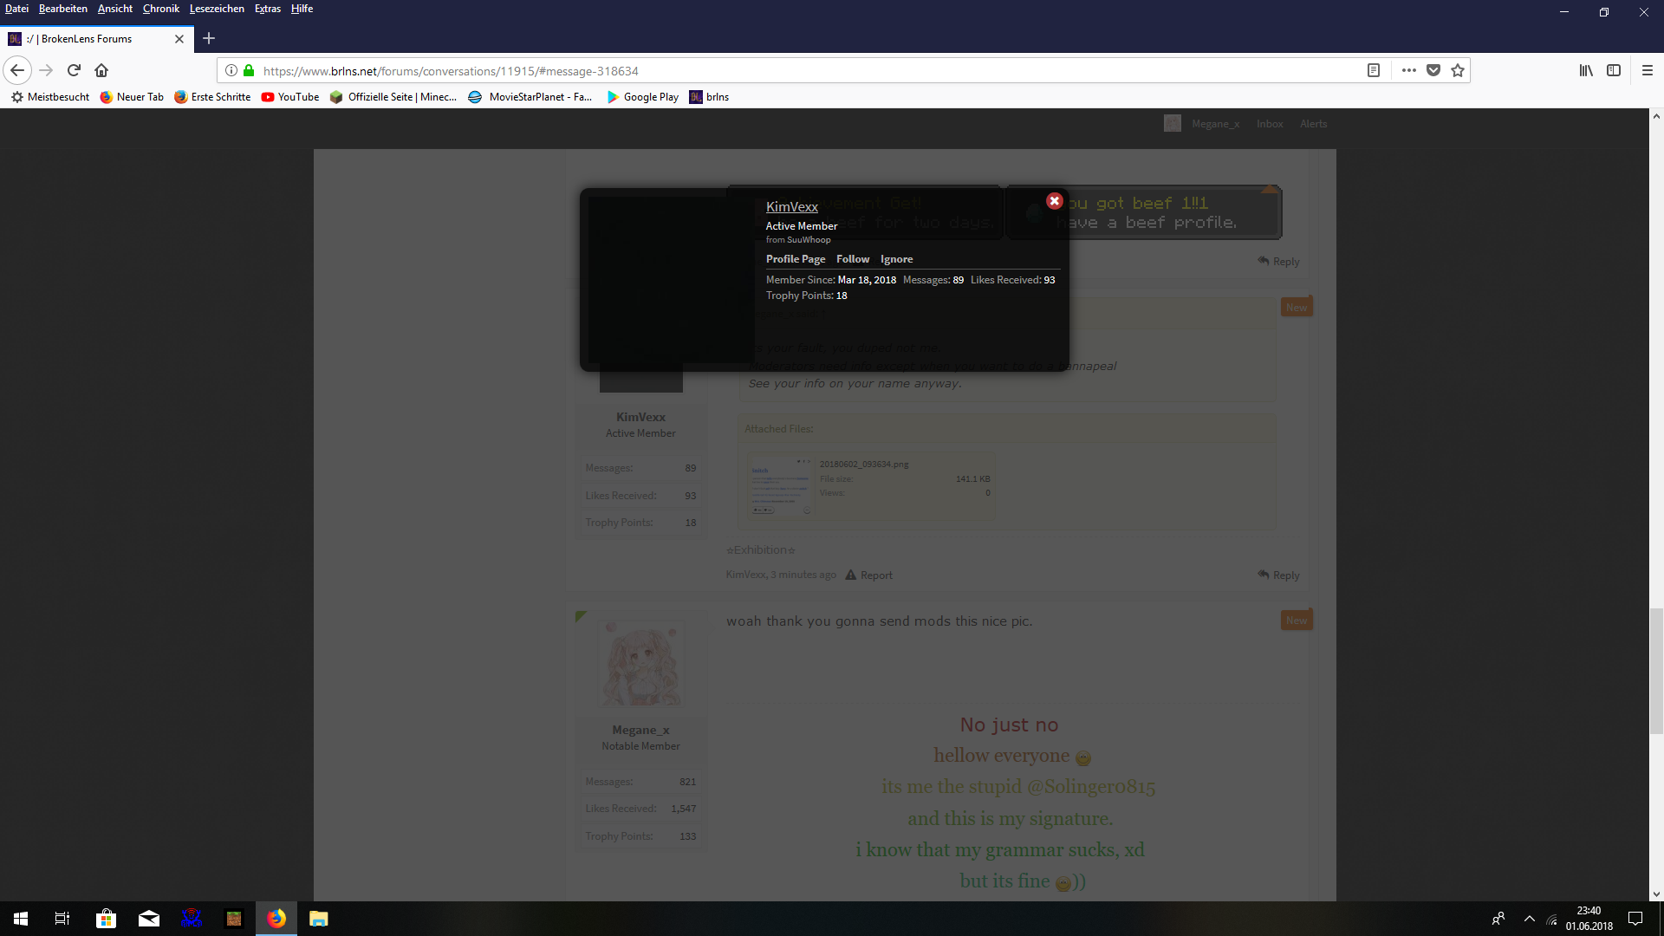Reload the current page
This screenshot has width=1664, height=936.
pos(75,70)
